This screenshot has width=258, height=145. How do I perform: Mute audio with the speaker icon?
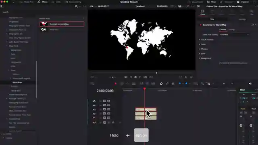[x=250, y=84]
